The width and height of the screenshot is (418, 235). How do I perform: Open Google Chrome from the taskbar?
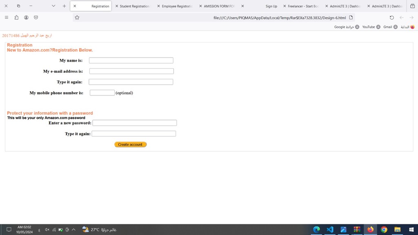point(384,229)
